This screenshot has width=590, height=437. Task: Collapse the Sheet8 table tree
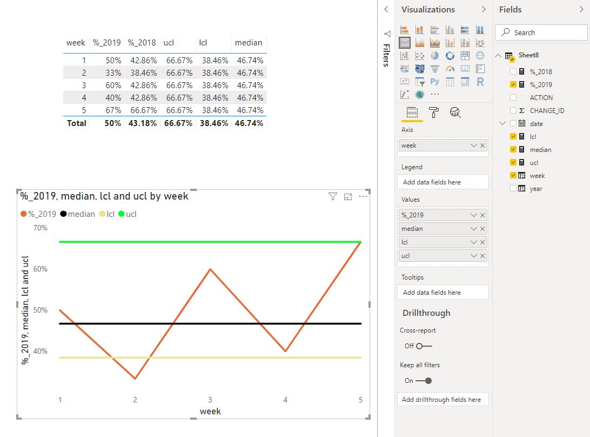498,55
